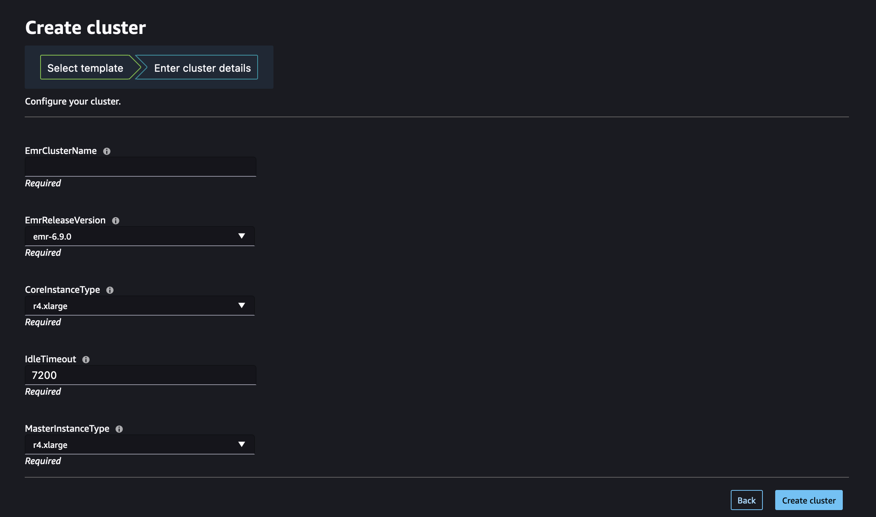
Task: Click the MasterInstanceType info icon
Action: tap(118, 428)
